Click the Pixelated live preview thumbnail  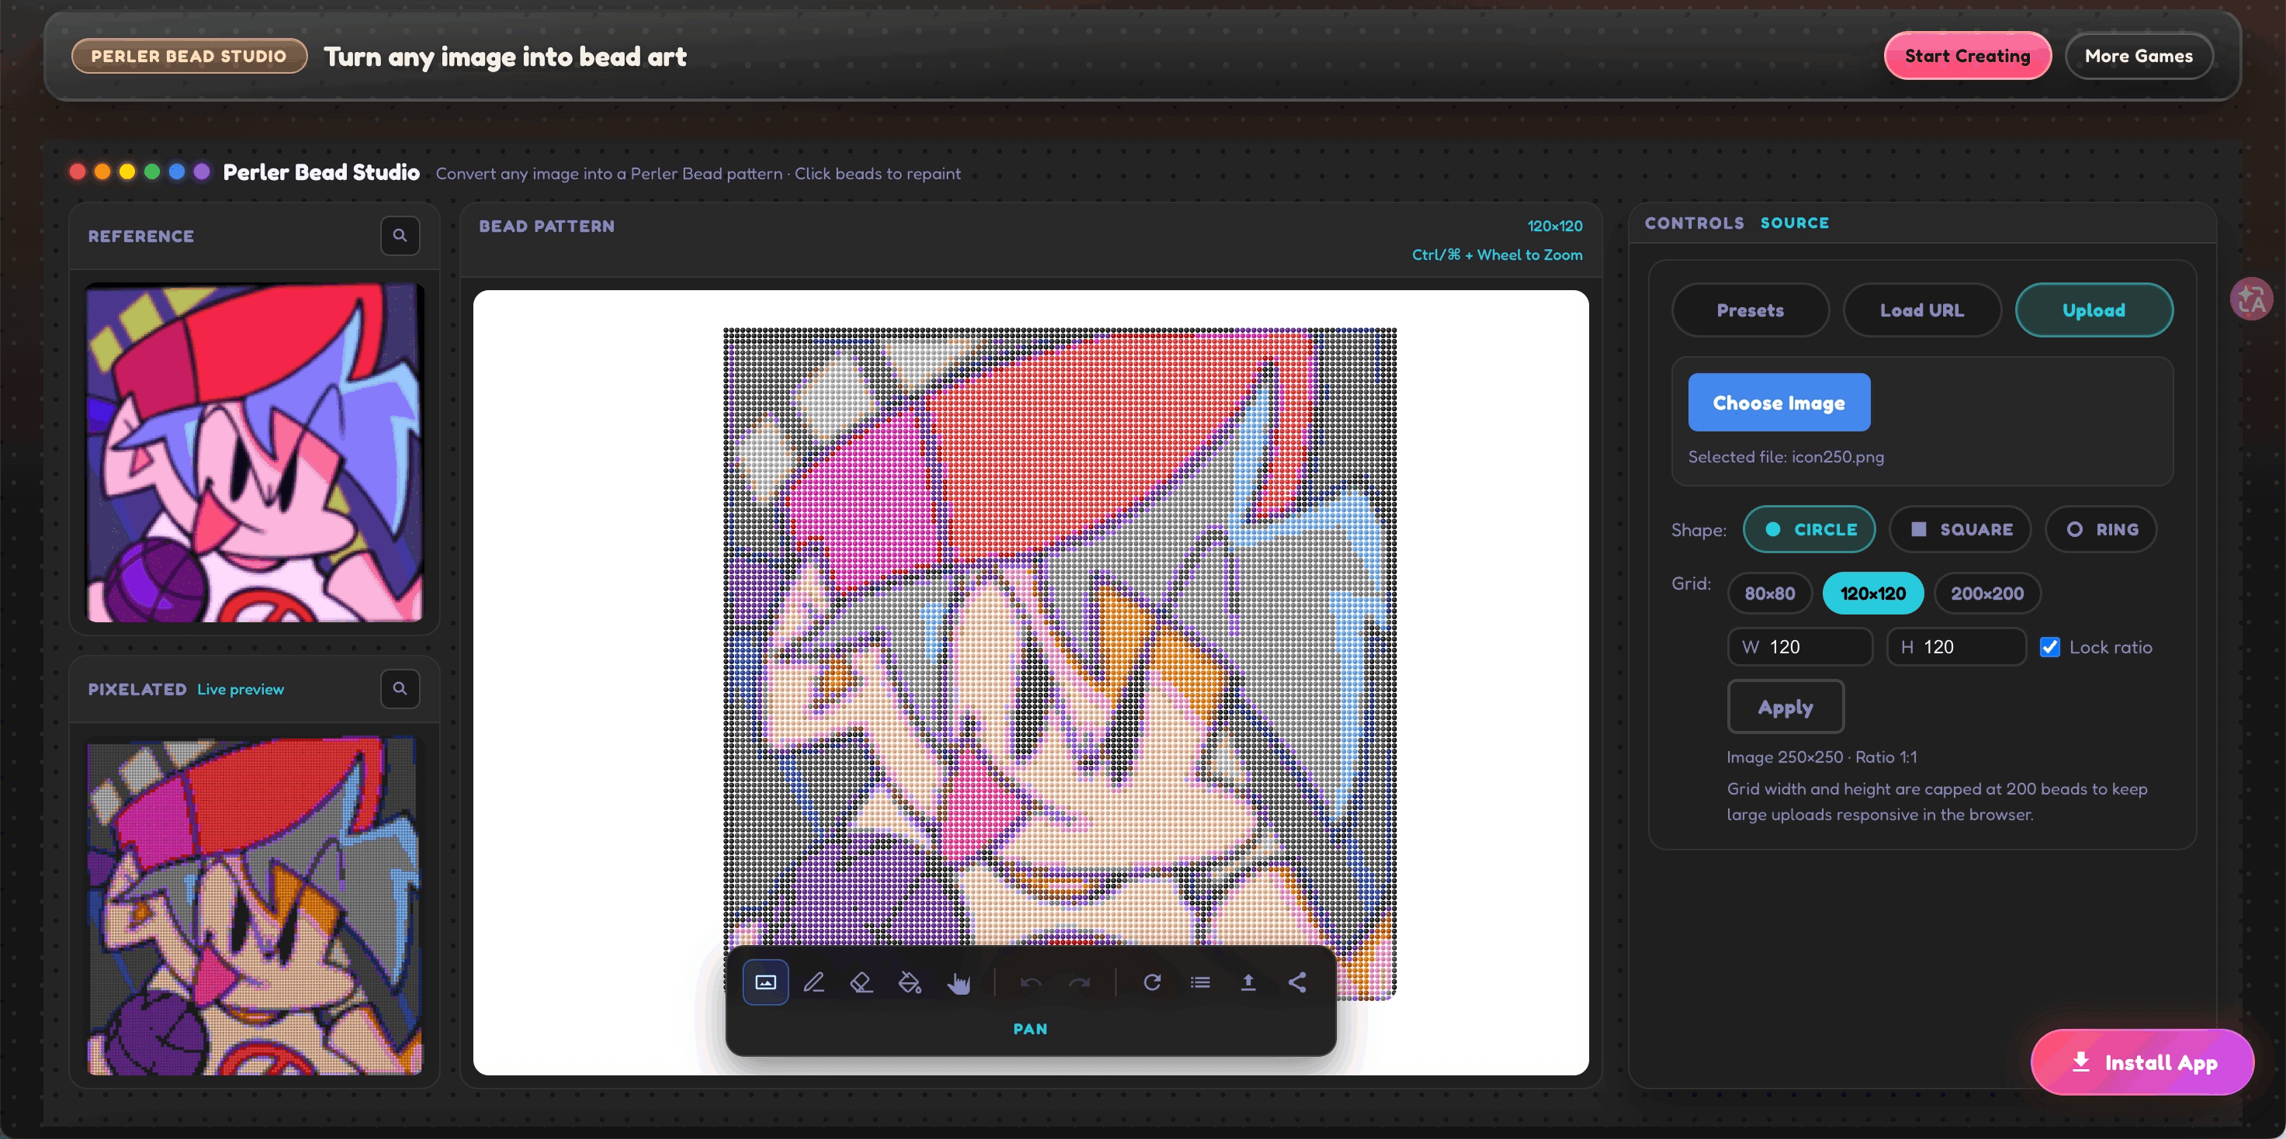(x=255, y=906)
